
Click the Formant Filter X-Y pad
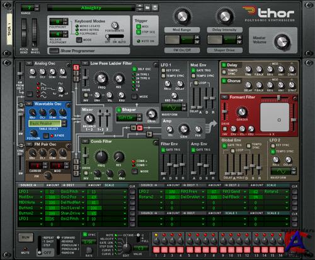click(x=275, y=117)
